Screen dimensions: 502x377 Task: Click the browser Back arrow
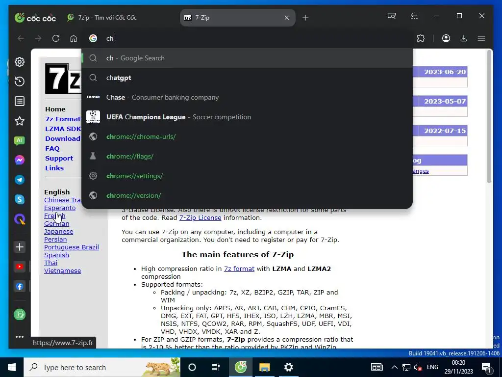point(21,38)
